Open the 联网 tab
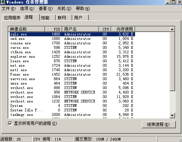 point(64,18)
